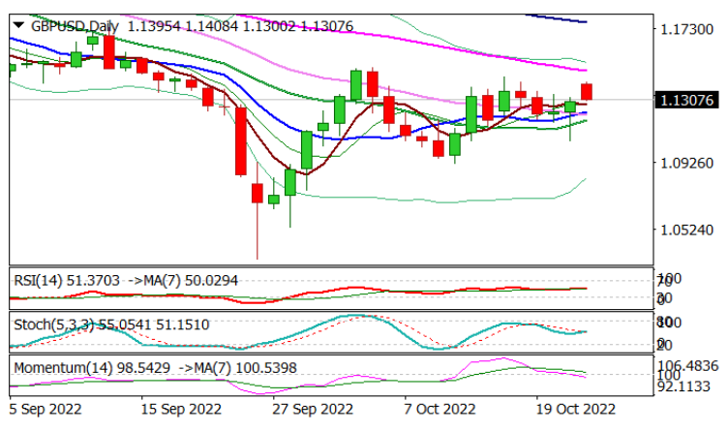
Task: Click the latest red candle on the right
Action: pos(587,91)
